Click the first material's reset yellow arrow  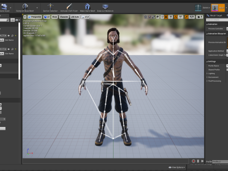tap(16, 36)
